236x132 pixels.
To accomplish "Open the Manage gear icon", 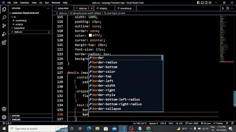I will [4, 117].
